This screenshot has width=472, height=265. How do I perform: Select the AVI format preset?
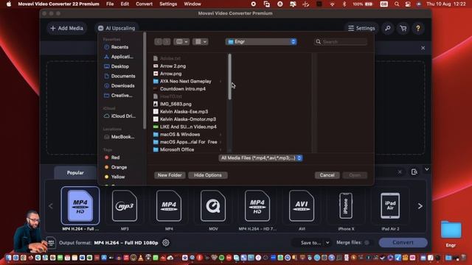tap(302, 206)
